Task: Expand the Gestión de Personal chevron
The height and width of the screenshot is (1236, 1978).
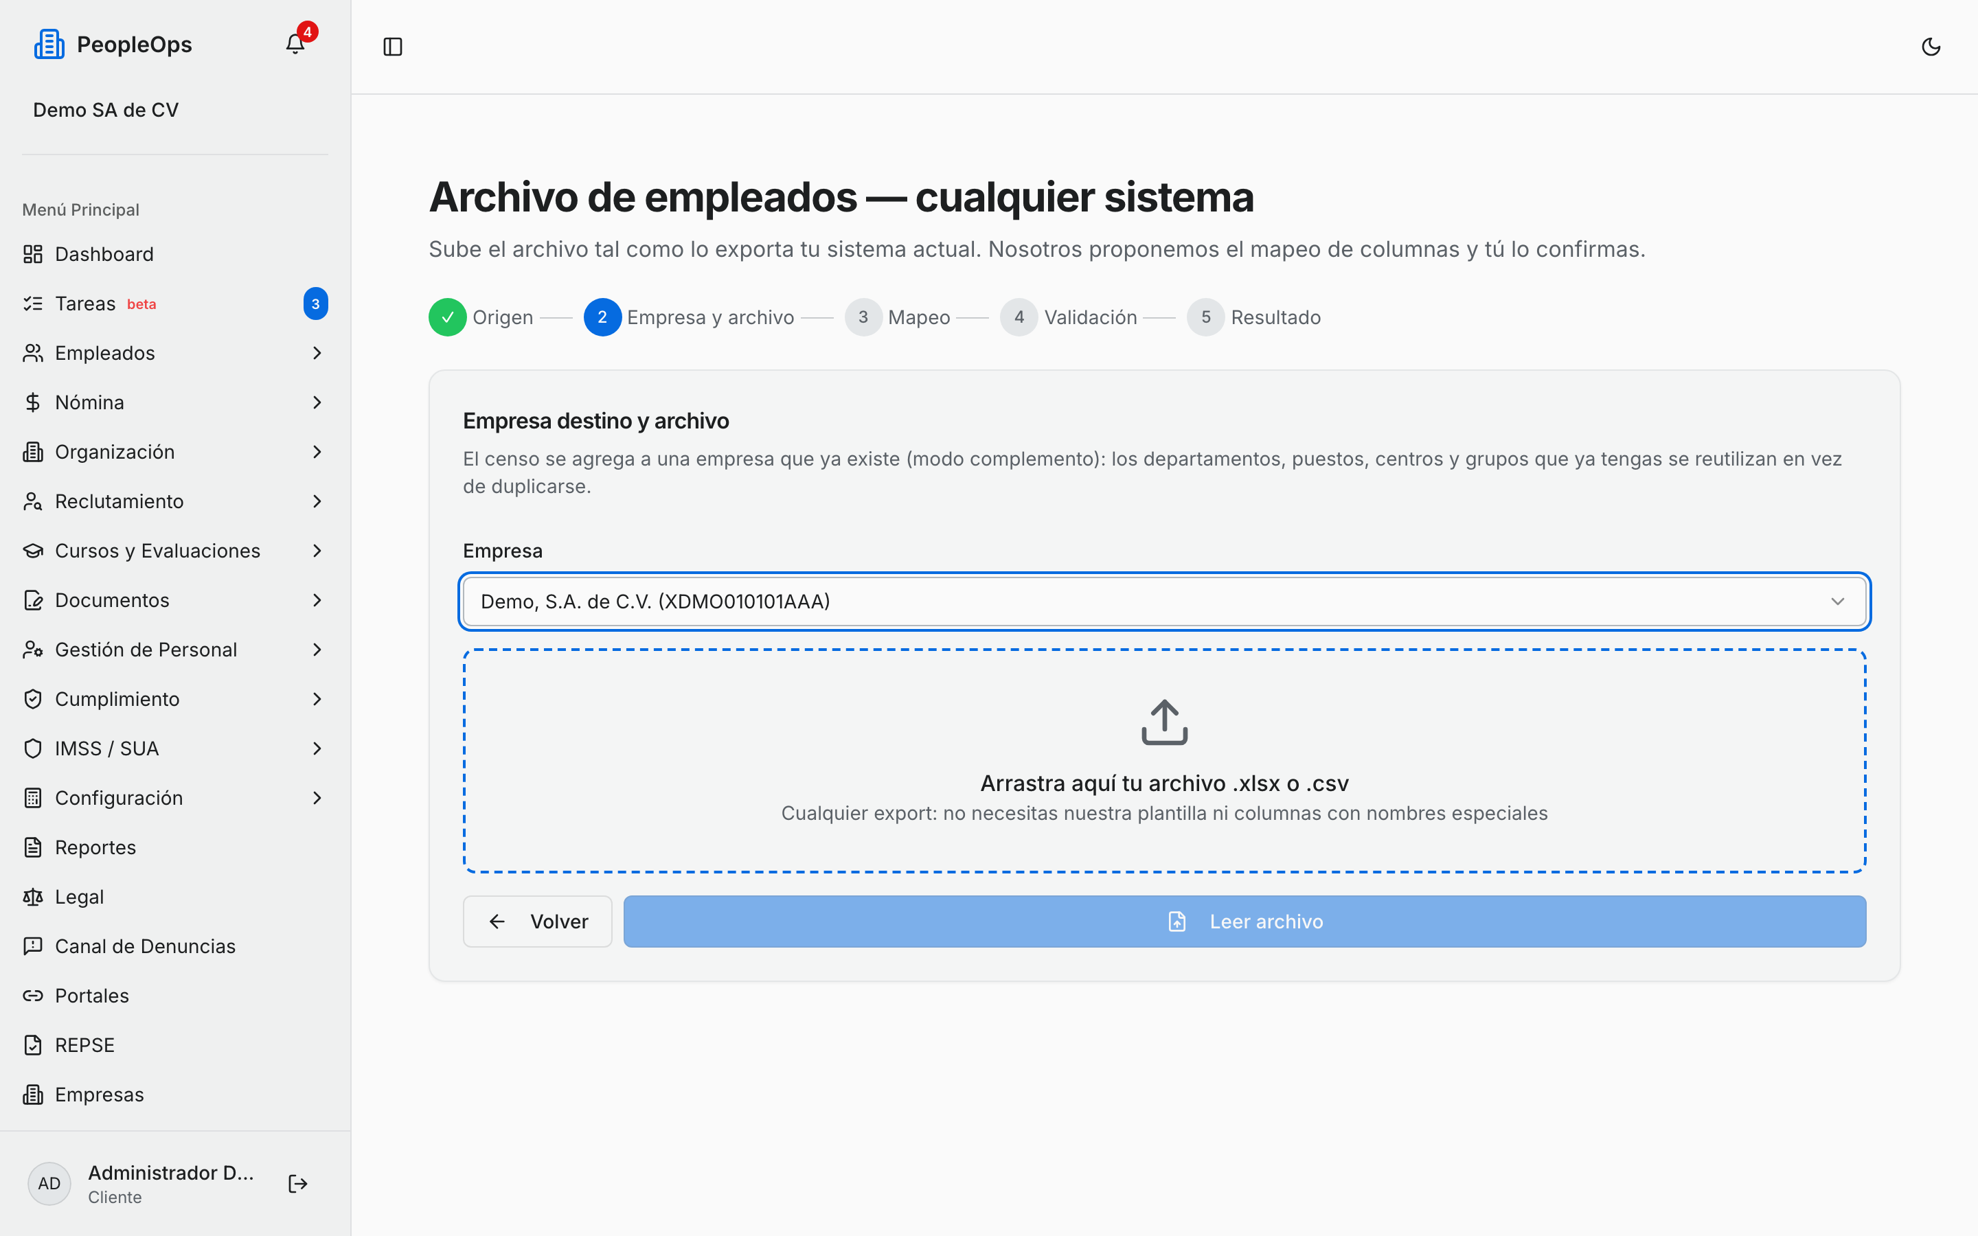Action: pos(317,650)
